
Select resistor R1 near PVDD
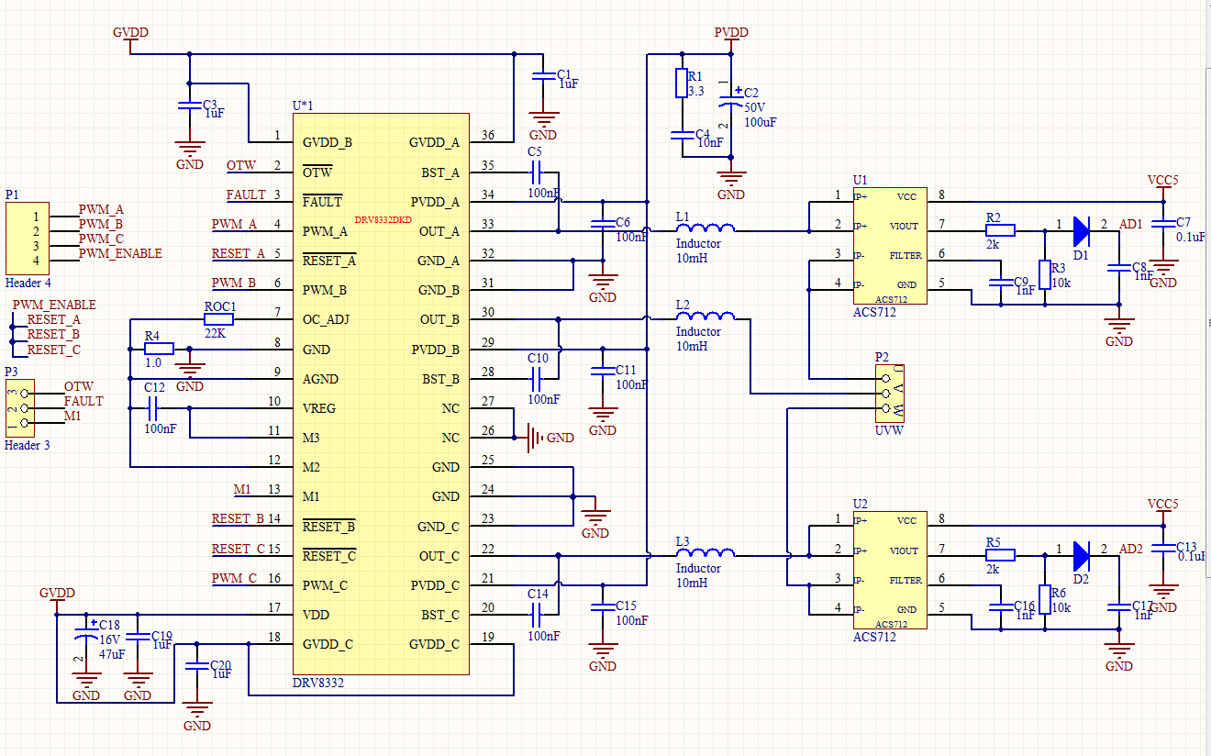[681, 83]
